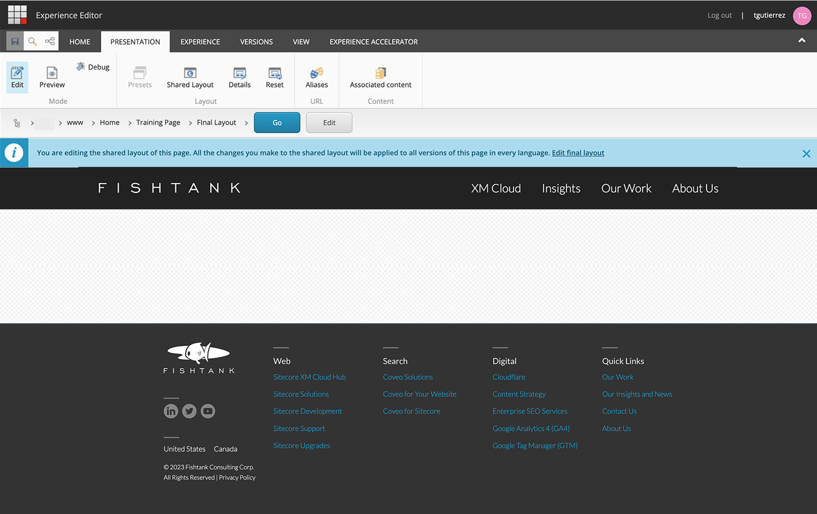The width and height of the screenshot is (817, 514).
Task: Select Home in the breadcrumb
Action: (x=109, y=123)
